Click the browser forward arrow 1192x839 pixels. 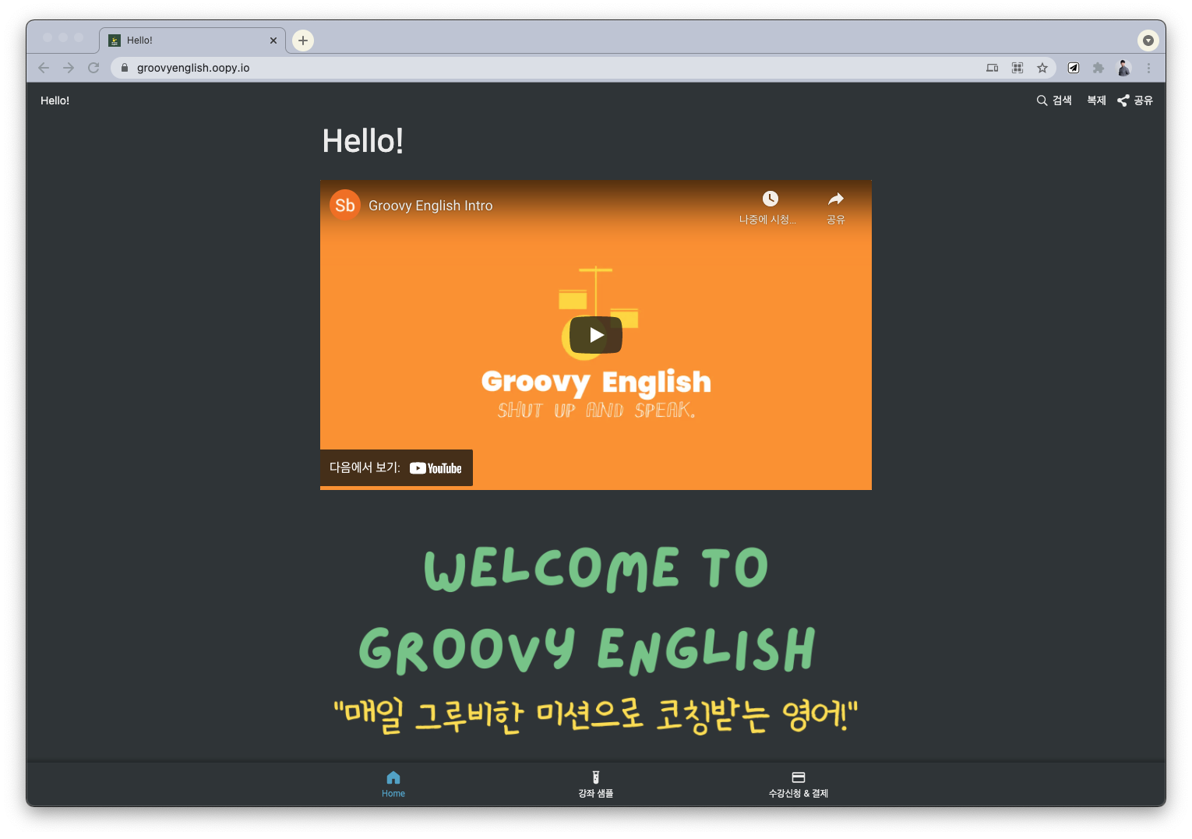pyautogui.click(x=69, y=68)
